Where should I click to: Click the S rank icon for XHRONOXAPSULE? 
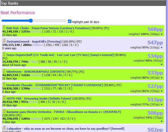coord(4,71)
